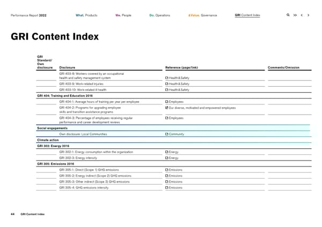This screenshot has width=322, height=227.
Task: Go to the previous page arrow
Action: pyautogui.click(x=302, y=15)
